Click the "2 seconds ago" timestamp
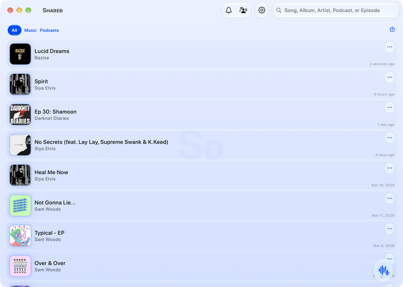 point(382,64)
